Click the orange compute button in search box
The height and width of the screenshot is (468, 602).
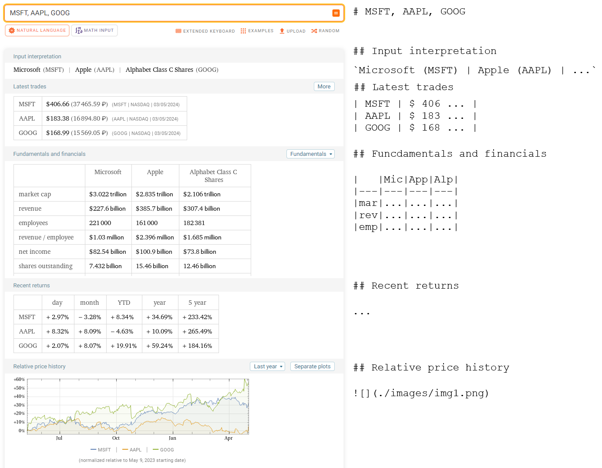336,13
